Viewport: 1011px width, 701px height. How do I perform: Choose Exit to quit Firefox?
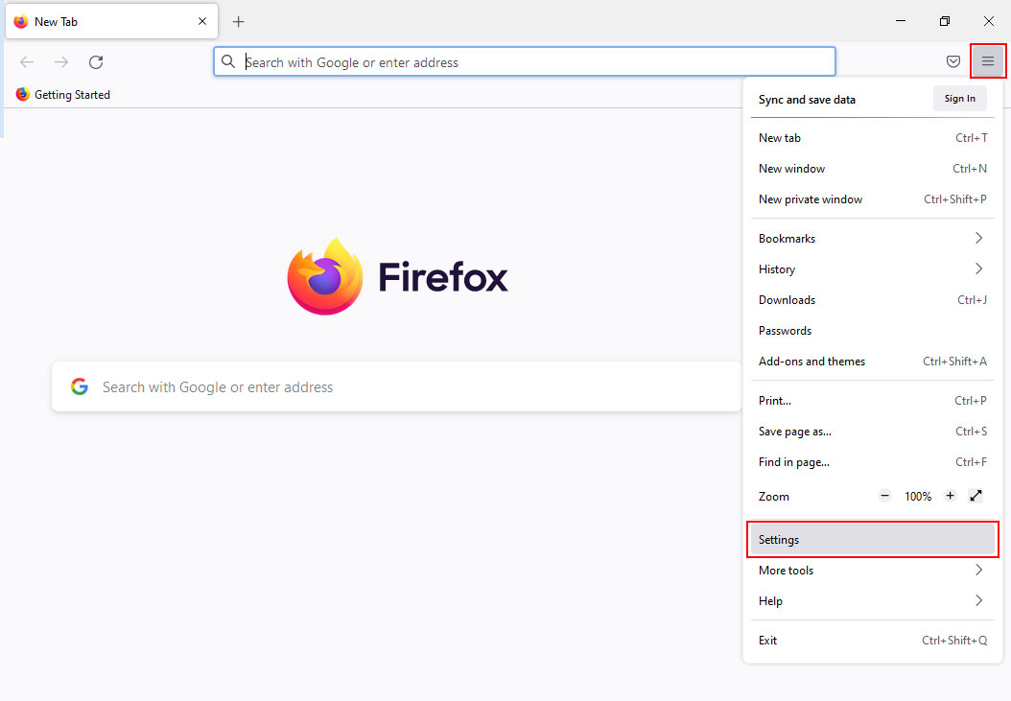coord(872,641)
